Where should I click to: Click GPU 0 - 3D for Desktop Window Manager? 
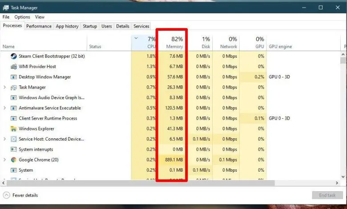point(279,77)
